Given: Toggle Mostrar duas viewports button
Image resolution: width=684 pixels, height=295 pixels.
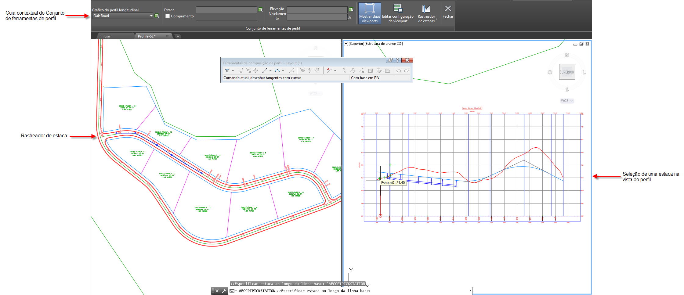Looking at the screenshot, I should pyautogui.click(x=370, y=13).
